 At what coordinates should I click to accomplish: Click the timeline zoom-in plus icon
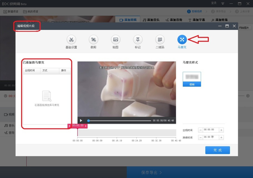point(248,96)
